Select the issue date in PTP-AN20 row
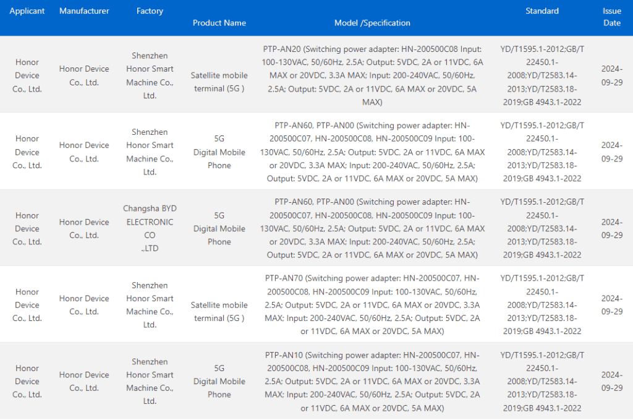 [611, 75]
